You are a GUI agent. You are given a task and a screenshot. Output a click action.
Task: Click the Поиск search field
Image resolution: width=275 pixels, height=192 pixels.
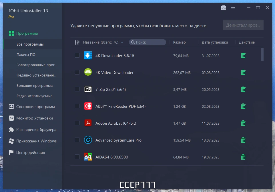[148, 42]
